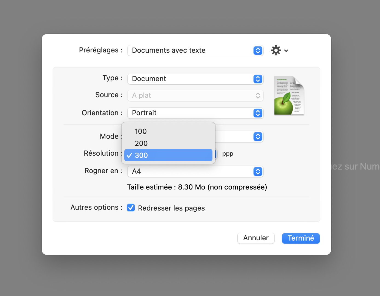Click the Taille estimée 8.30 Mo text
This screenshot has height=296, width=380.
(197, 187)
